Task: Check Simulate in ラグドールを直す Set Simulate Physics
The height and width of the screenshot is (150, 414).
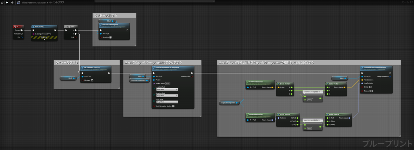Action: (92, 80)
